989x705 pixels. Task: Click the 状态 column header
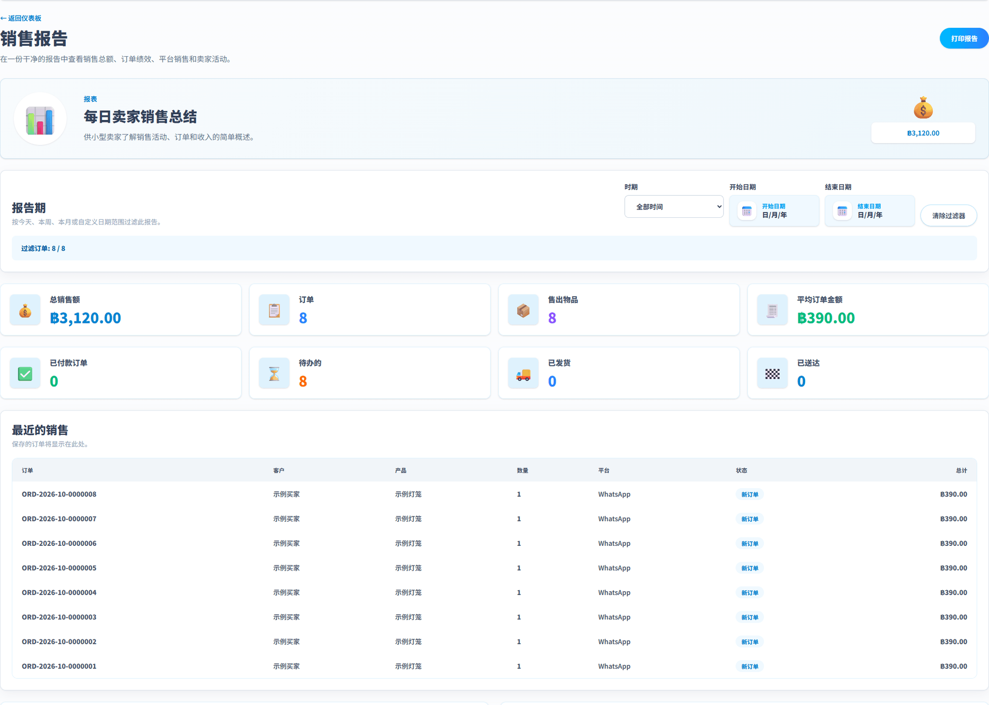741,470
